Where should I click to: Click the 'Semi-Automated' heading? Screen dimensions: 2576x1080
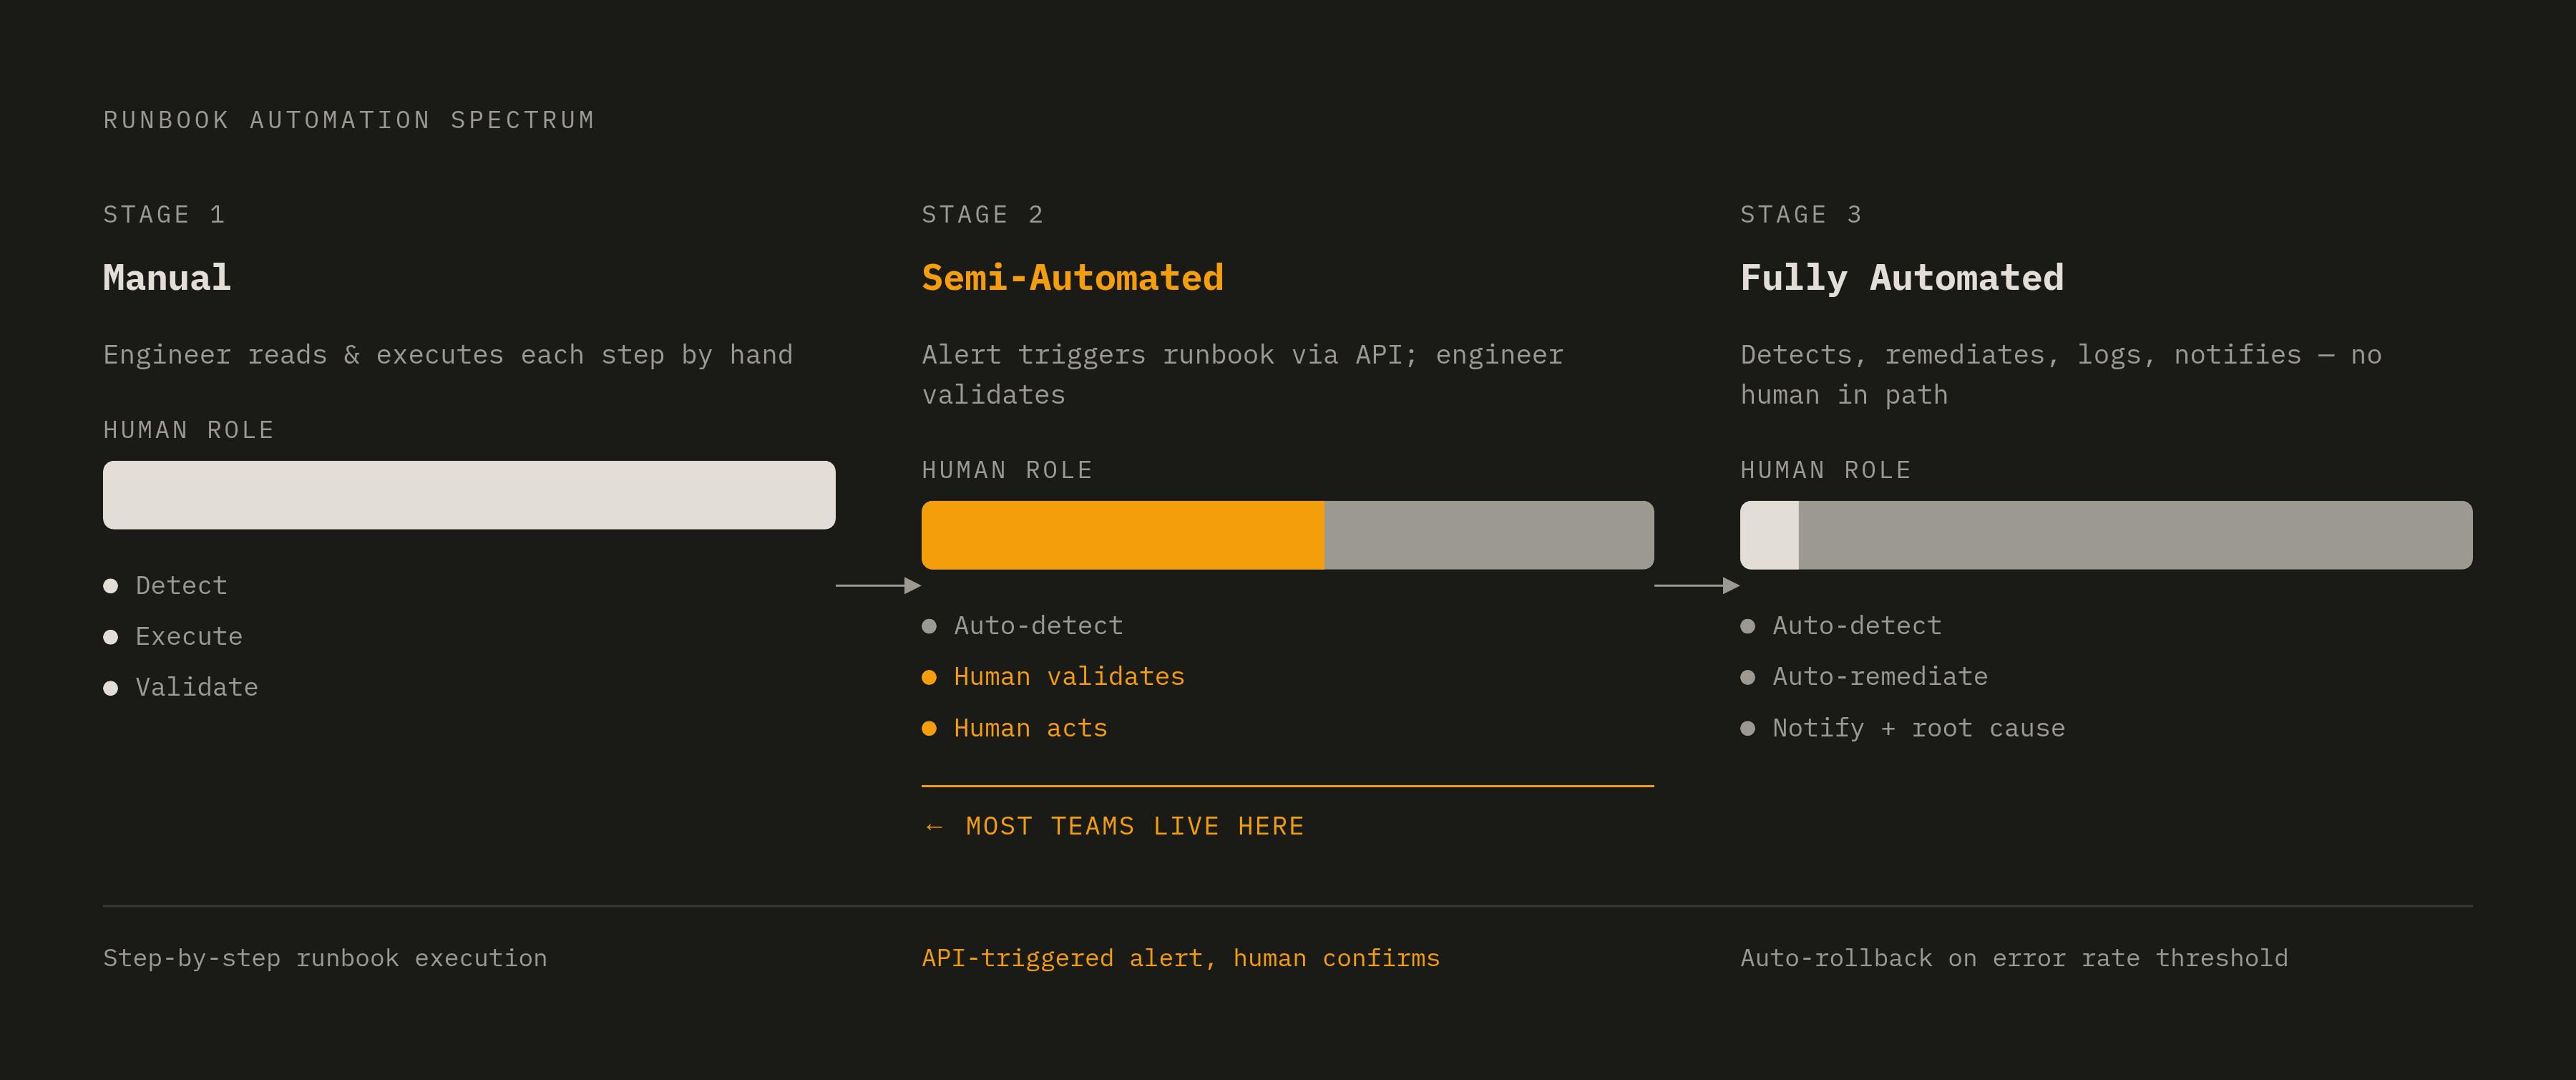[x=1073, y=277]
